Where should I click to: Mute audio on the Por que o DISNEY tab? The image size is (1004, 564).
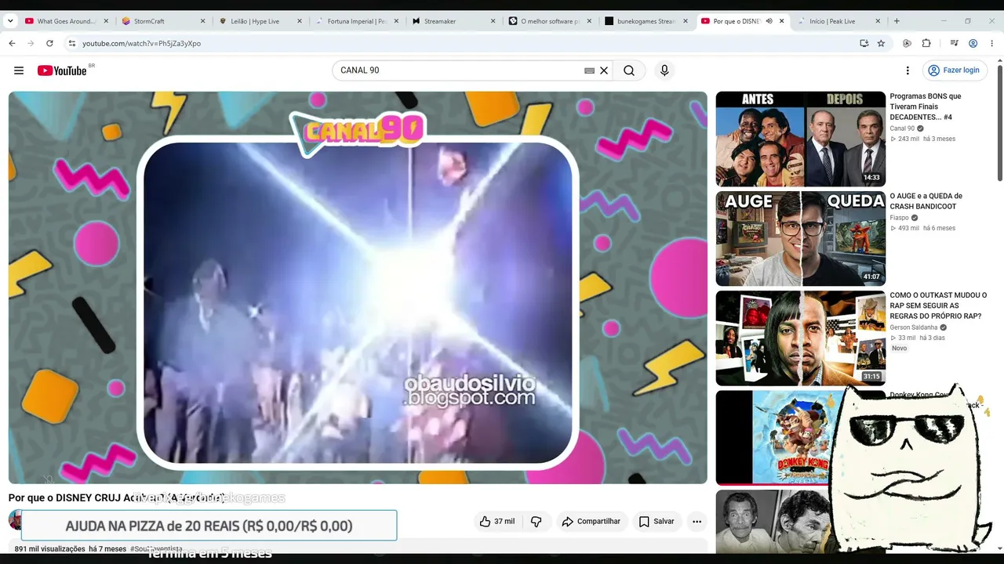coord(769,21)
